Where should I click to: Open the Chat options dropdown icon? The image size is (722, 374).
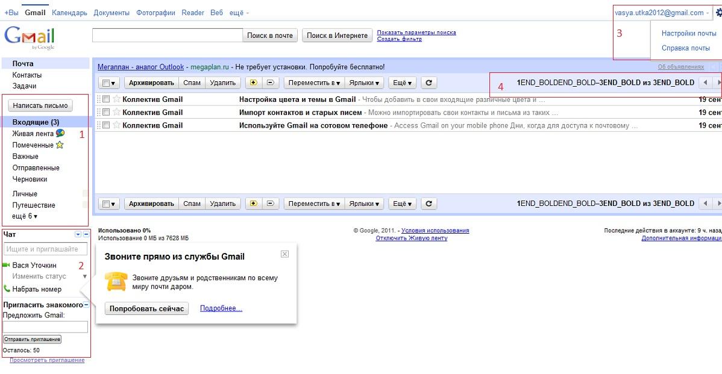[x=78, y=234]
